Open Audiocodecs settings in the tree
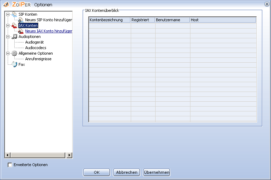This screenshot has width=271, height=180. (36, 48)
